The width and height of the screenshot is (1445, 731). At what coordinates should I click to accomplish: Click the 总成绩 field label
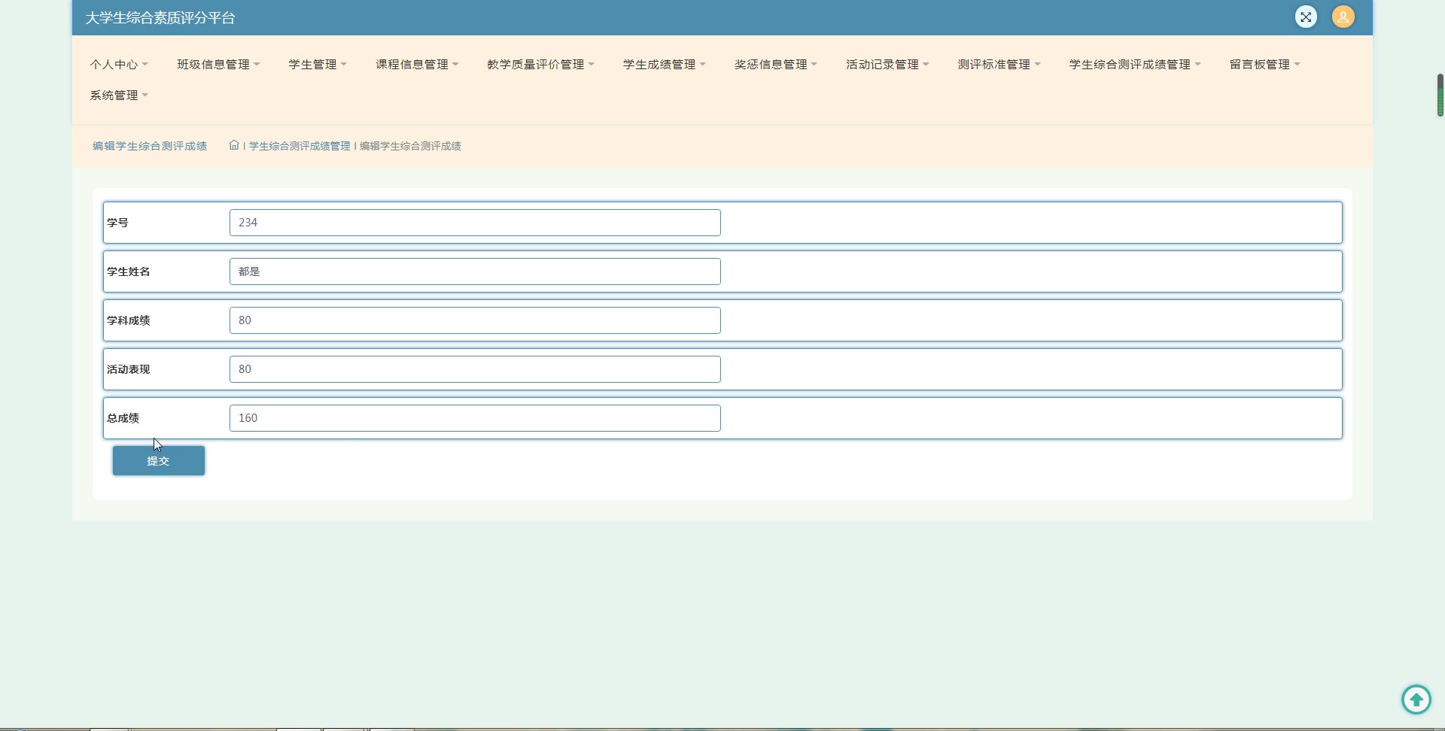pyautogui.click(x=123, y=418)
